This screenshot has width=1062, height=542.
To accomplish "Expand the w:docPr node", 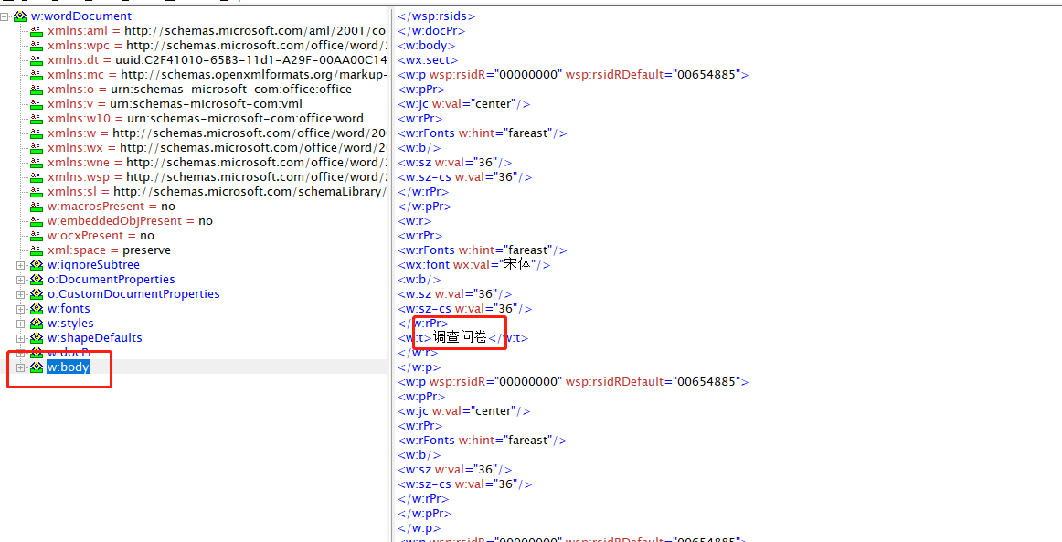I will 20,353.
